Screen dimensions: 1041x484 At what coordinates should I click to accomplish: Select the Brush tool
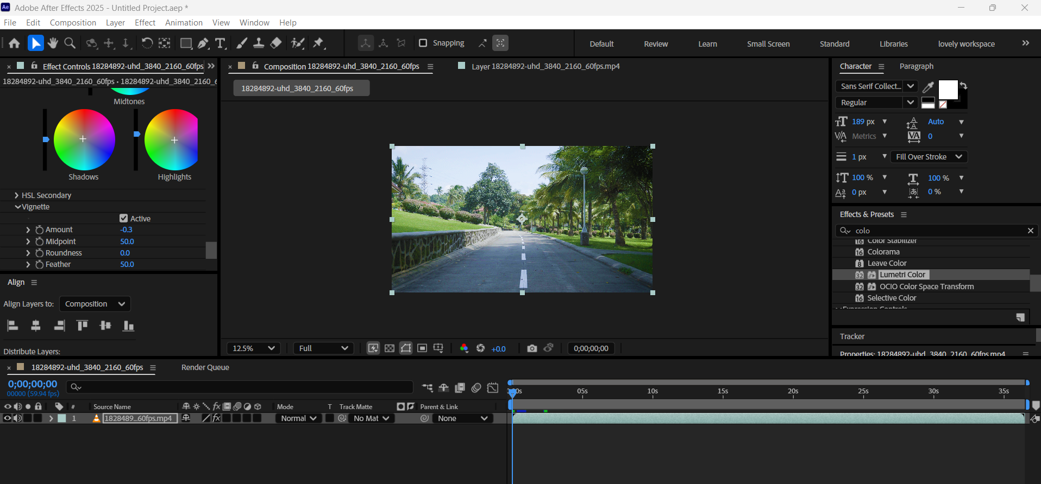pyautogui.click(x=242, y=43)
